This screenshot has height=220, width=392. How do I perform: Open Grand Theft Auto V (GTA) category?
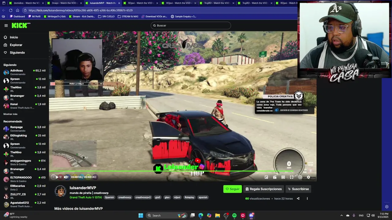point(86,197)
